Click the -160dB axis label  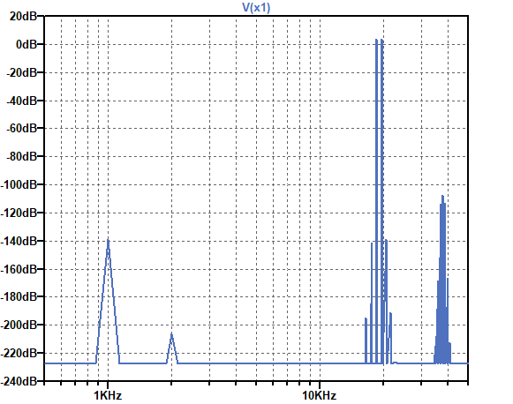tap(19, 269)
